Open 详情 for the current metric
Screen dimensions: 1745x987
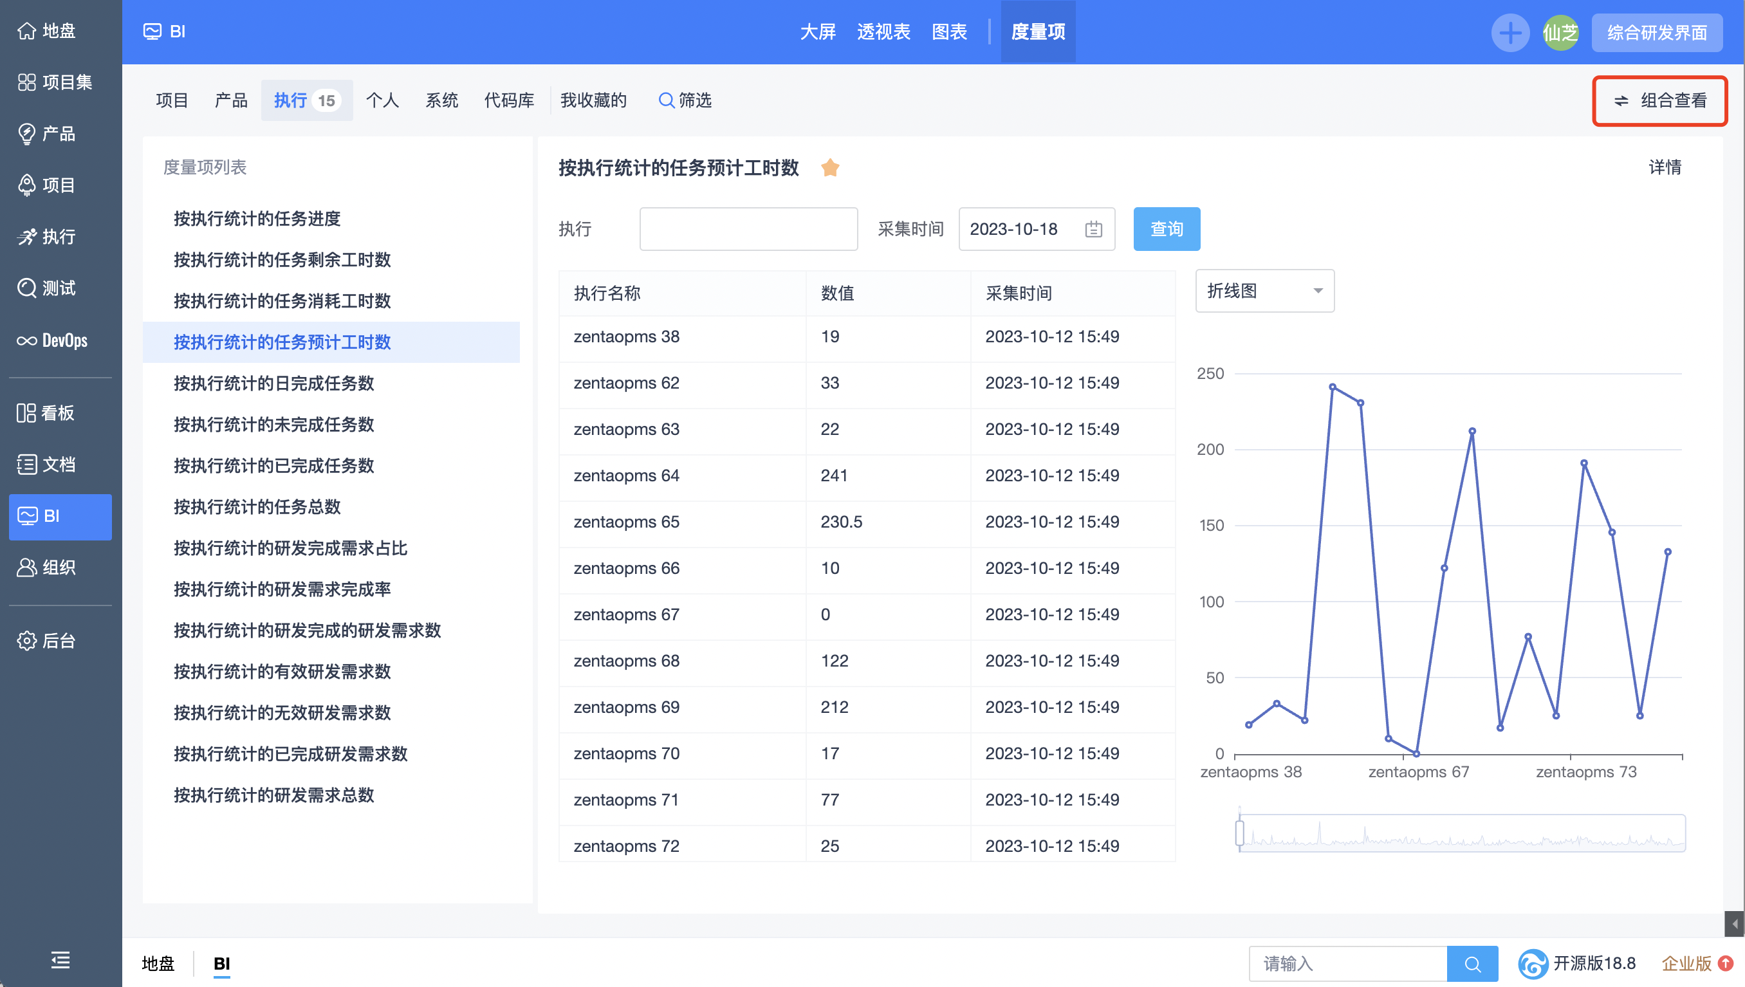coord(1666,167)
